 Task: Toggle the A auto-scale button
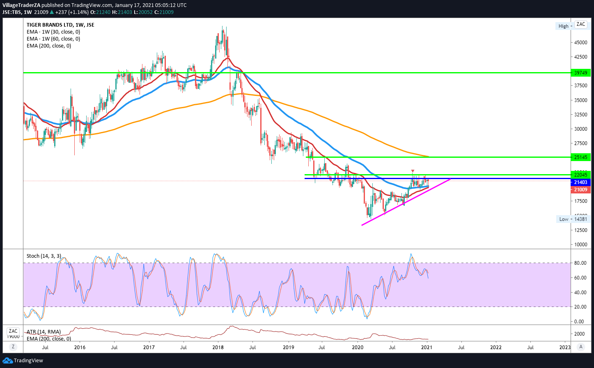(x=580, y=347)
